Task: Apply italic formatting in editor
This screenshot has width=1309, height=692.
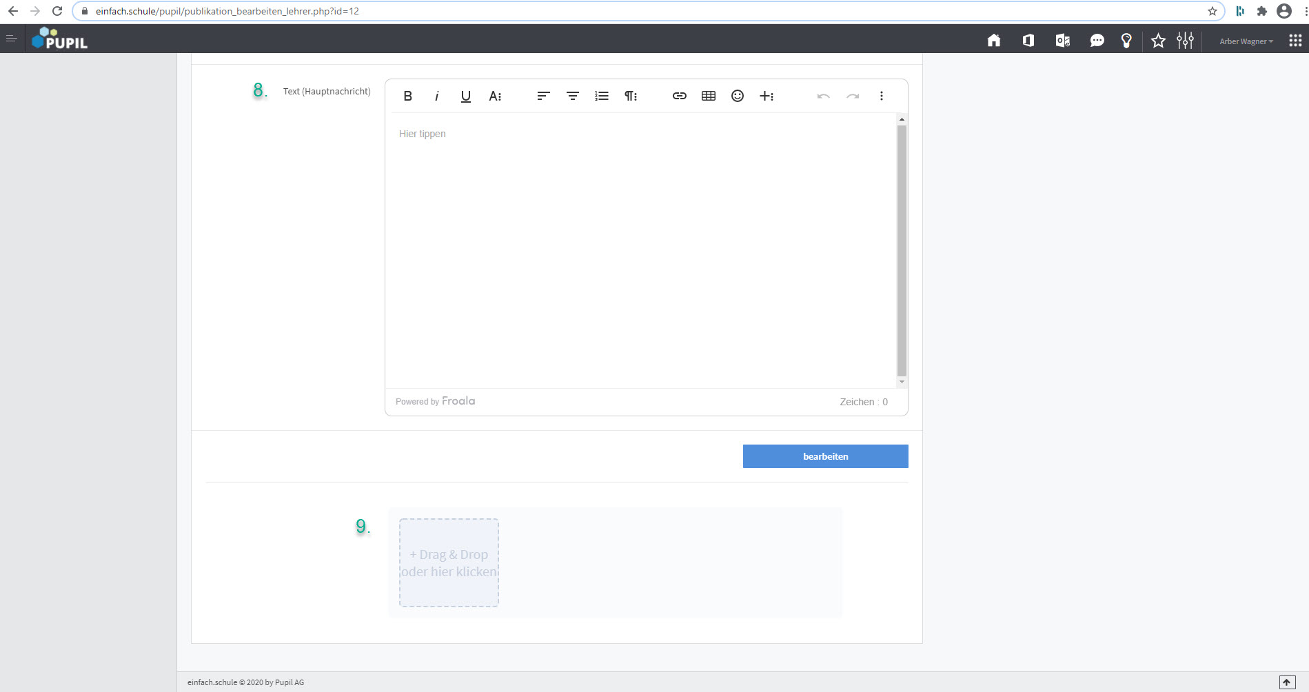Action: [x=436, y=96]
